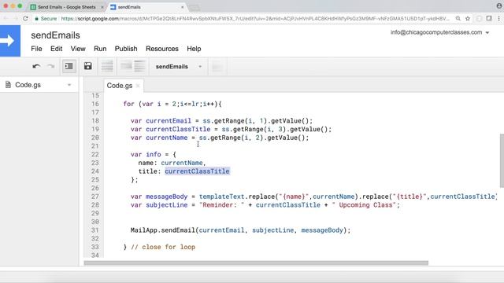Click currentEmail variable on line 18
Viewport: 504px width, 283px height.
point(169,121)
